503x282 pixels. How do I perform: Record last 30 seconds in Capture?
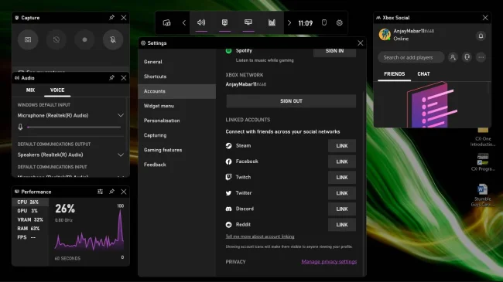[56, 39]
